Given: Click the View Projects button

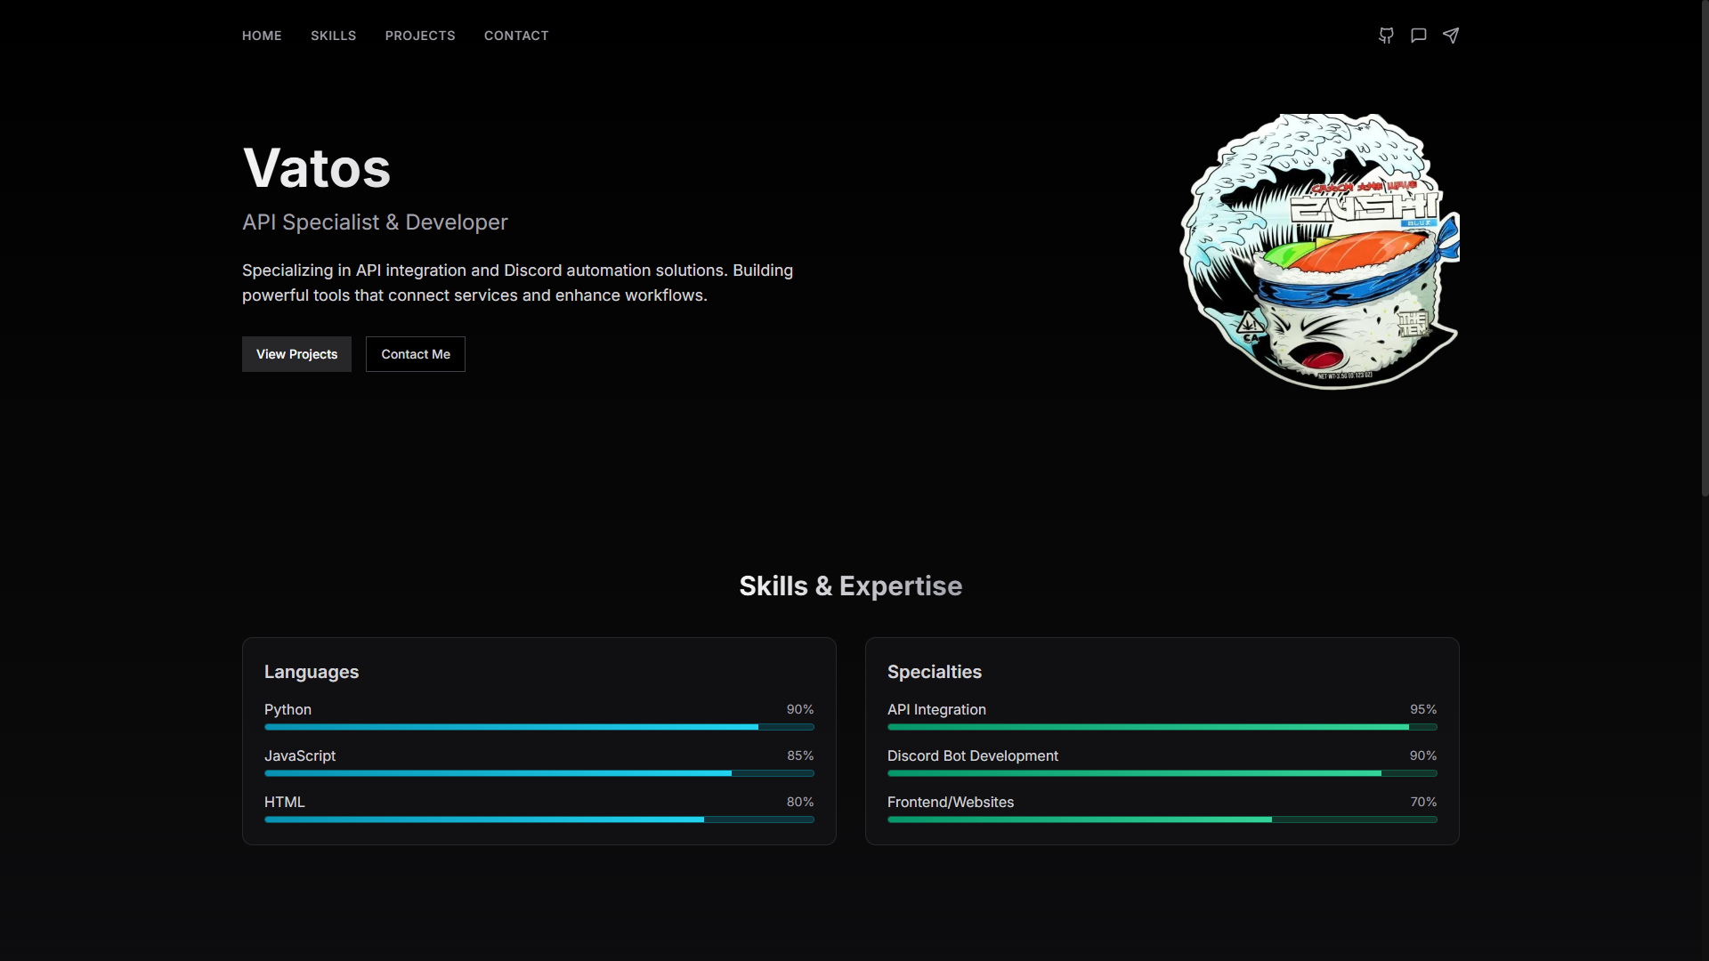Looking at the screenshot, I should [x=296, y=354].
